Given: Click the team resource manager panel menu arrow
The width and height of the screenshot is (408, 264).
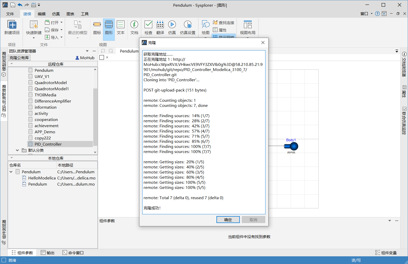Looking at the screenshot, I should point(87,51).
